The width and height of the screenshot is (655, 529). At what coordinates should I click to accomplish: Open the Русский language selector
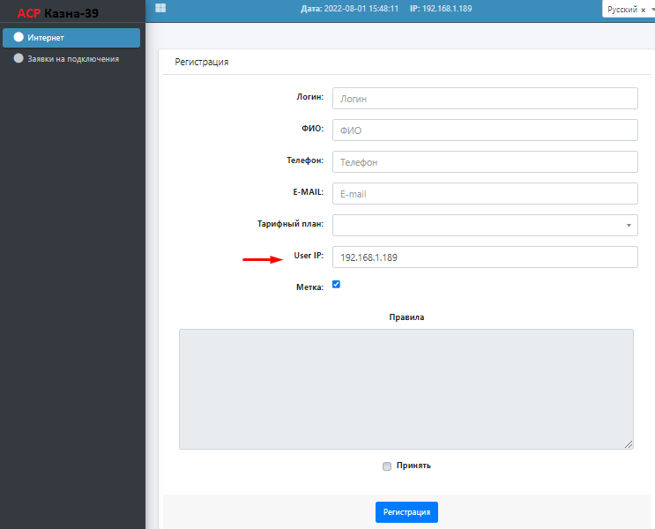[624, 9]
